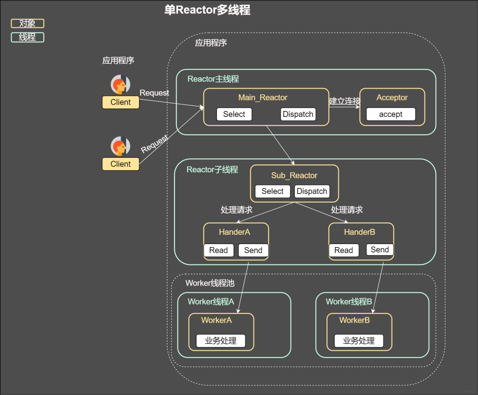Select the lower Client box below the second avatar
Viewport: 478px width, 395px height.
(121, 164)
